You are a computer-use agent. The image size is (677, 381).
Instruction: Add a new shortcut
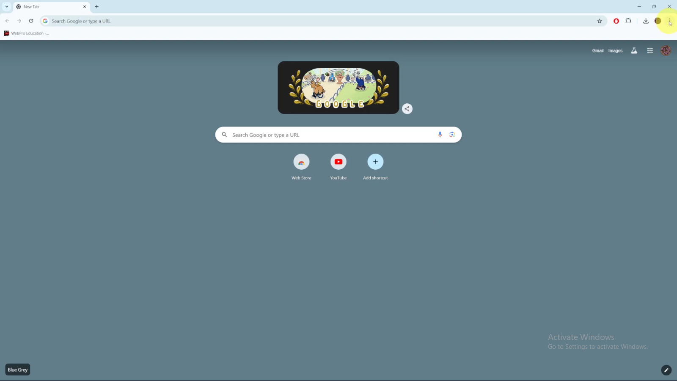pyautogui.click(x=375, y=167)
